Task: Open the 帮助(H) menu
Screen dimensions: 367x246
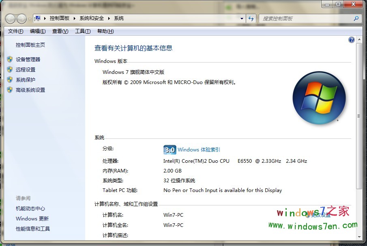Action: (x=105, y=31)
